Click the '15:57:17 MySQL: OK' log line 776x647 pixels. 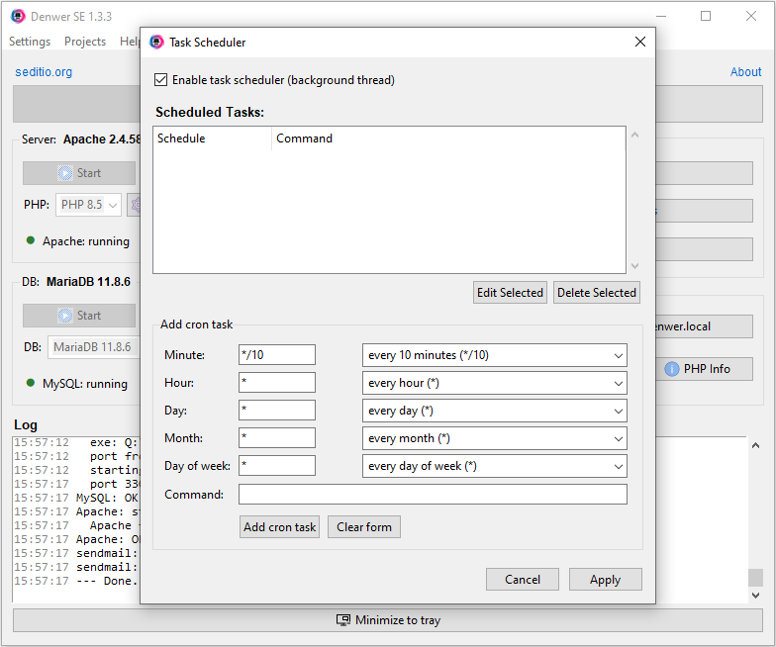[76, 498]
